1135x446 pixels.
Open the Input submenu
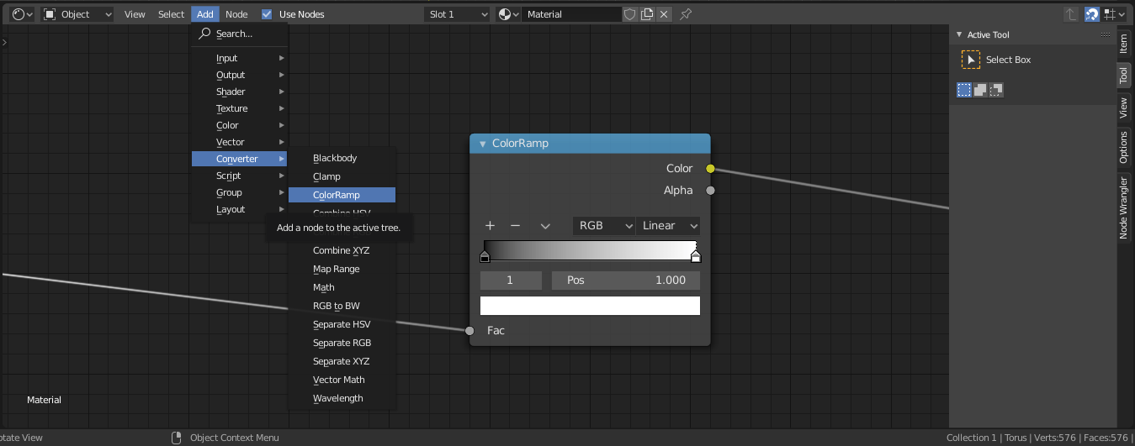coord(240,58)
